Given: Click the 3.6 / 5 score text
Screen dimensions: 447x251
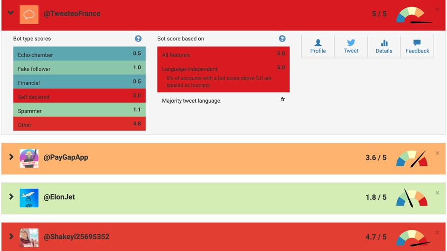Looking at the screenshot, I should tap(376, 158).
